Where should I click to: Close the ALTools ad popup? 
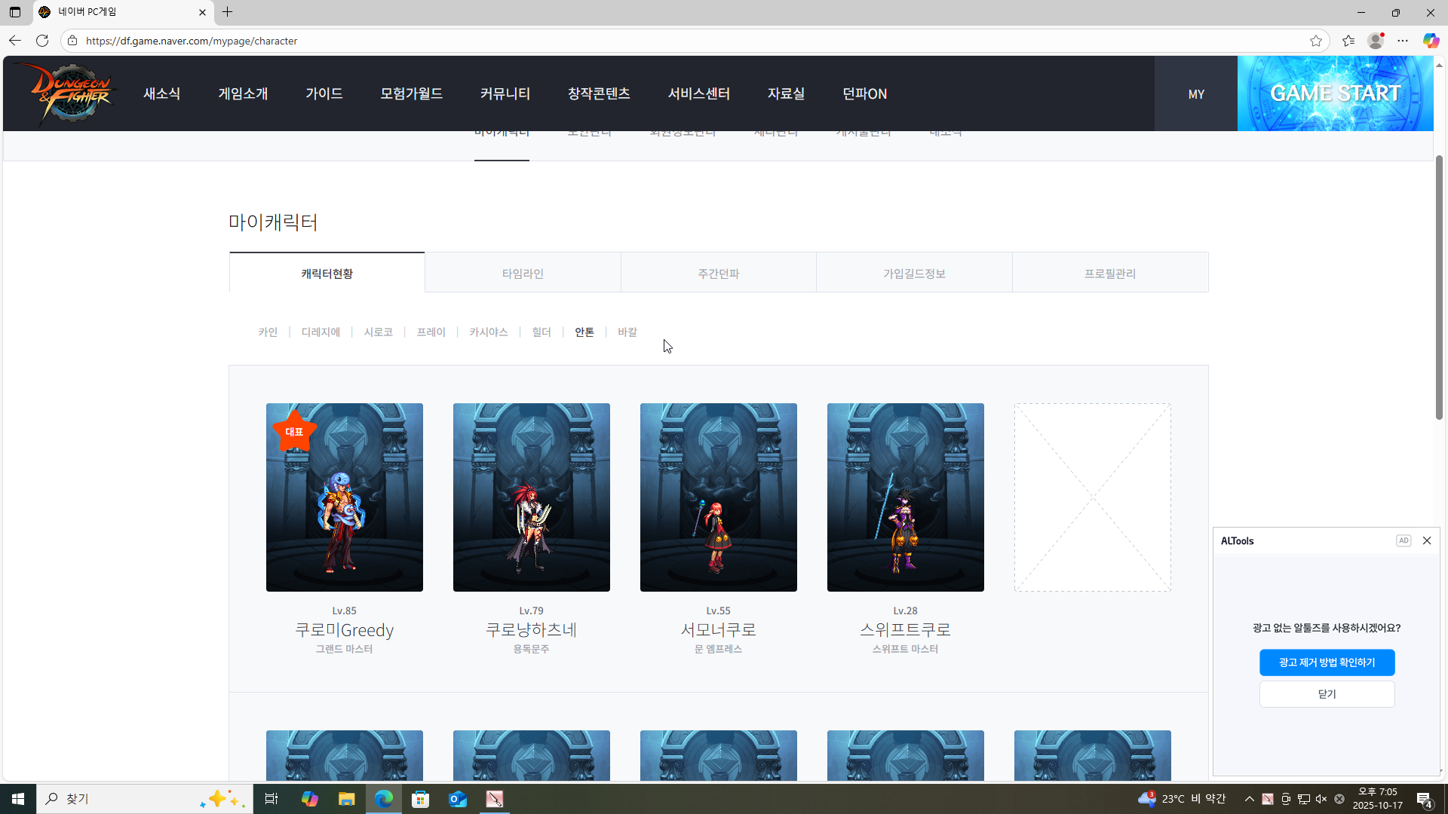pyautogui.click(x=1427, y=540)
